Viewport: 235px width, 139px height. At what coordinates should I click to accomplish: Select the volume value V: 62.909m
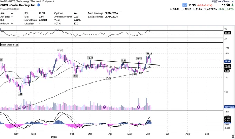point(210,9)
